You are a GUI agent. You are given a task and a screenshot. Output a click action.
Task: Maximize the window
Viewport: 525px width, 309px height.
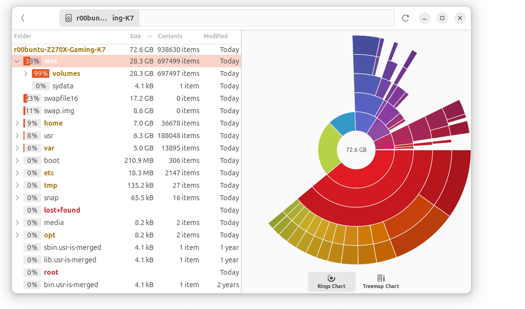pos(442,18)
